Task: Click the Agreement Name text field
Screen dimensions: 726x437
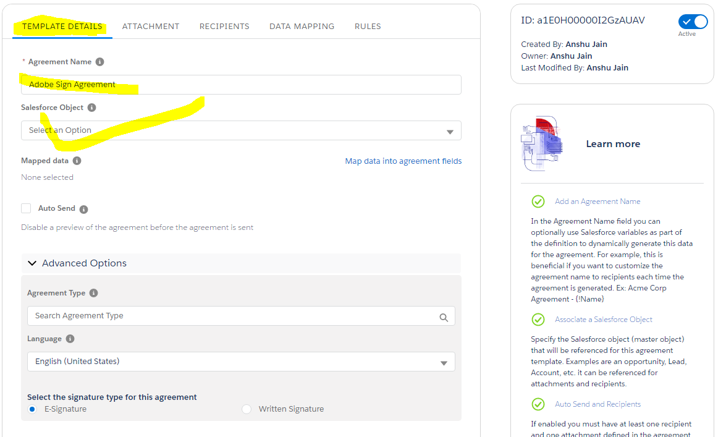Action: coord(241,85)
